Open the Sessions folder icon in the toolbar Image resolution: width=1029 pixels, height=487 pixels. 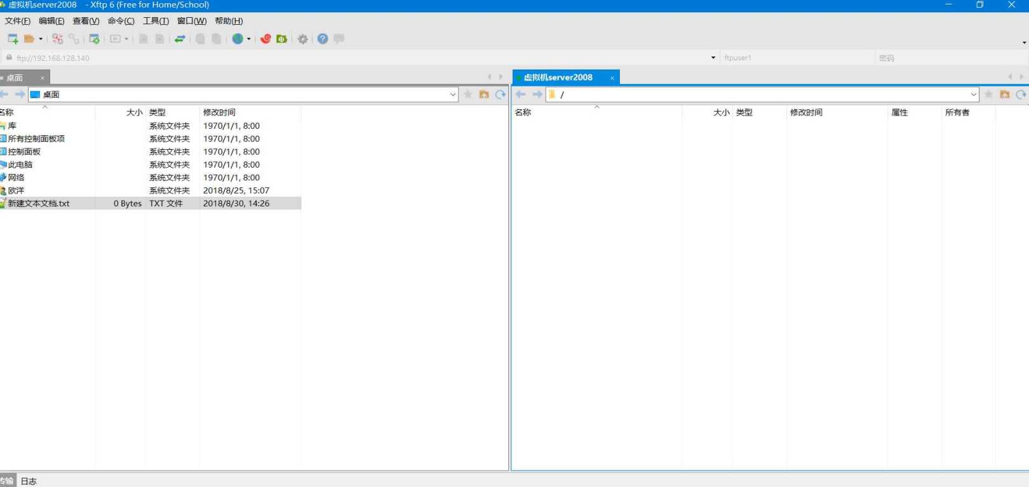point(29,39)
